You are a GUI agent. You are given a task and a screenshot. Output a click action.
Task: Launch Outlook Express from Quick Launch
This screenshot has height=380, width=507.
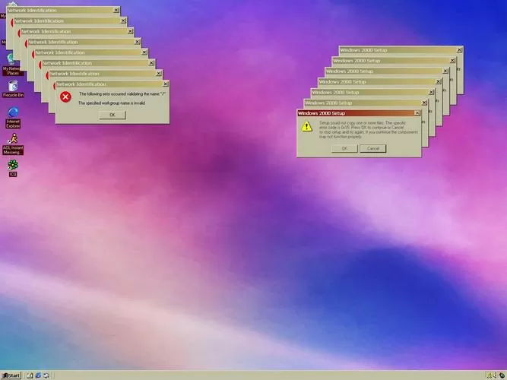click(46, 375)
